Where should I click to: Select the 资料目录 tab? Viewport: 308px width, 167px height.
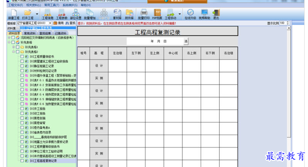coord(15,33)
